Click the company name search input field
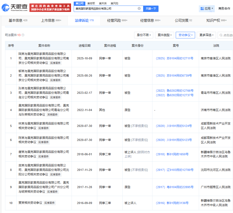This screenshot has width=233, height=213. (106, 8)
